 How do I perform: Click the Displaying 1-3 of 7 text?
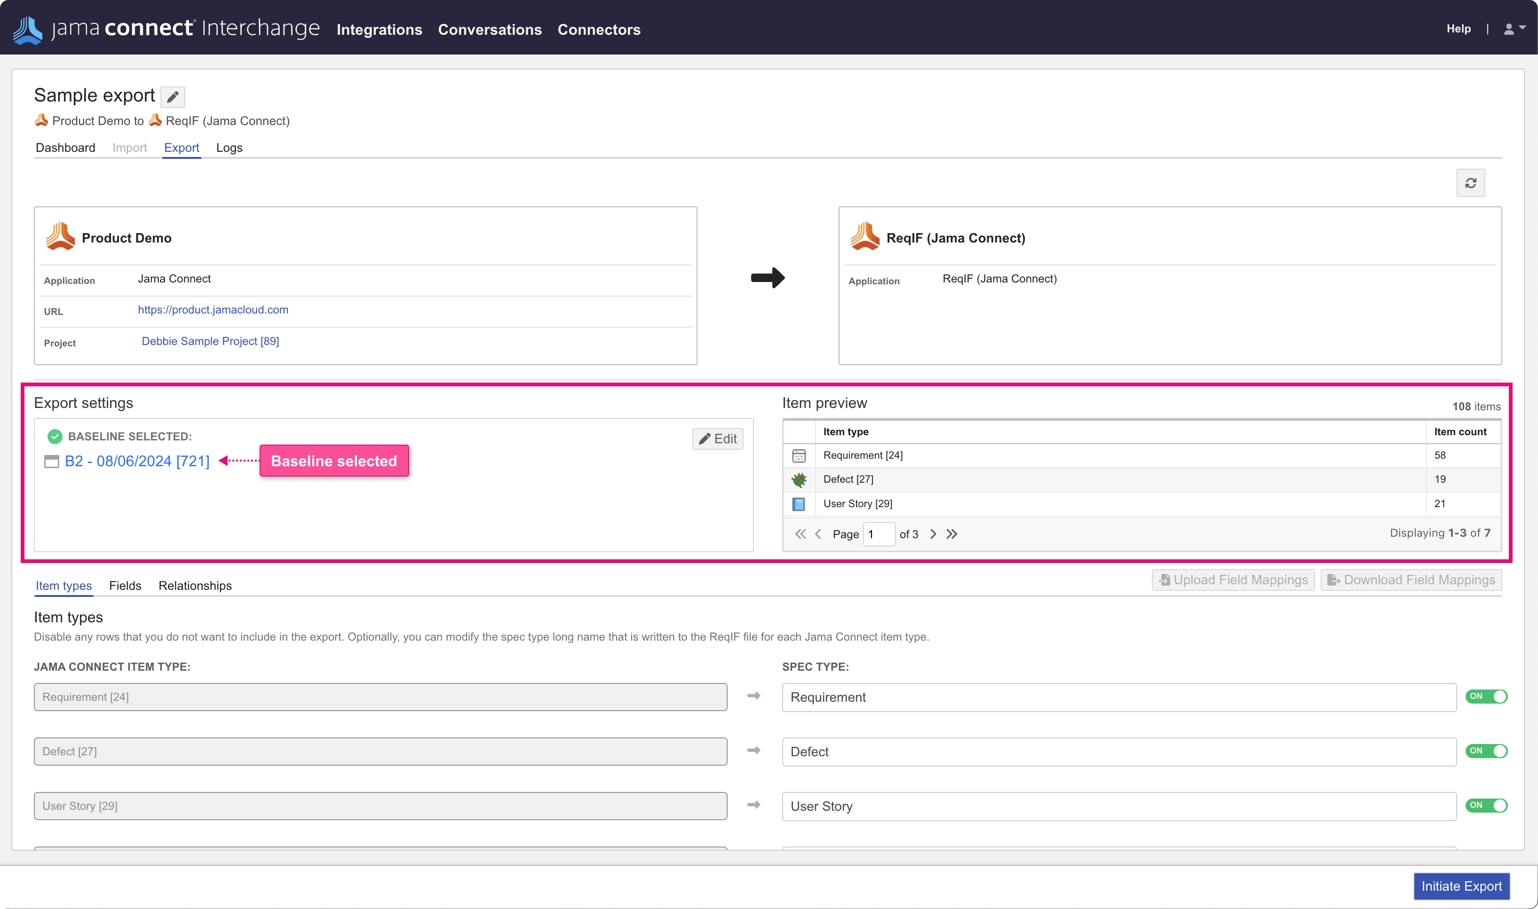click(1440, 533)
